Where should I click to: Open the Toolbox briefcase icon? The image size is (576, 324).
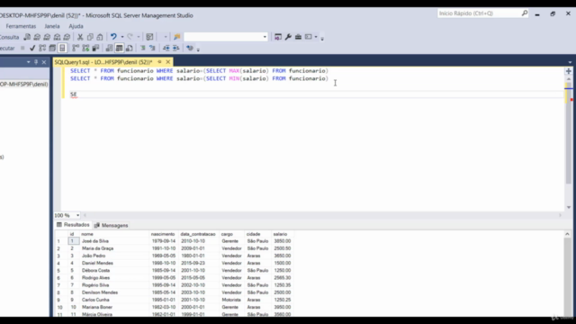pyautogui.click(x=298, y=37)
